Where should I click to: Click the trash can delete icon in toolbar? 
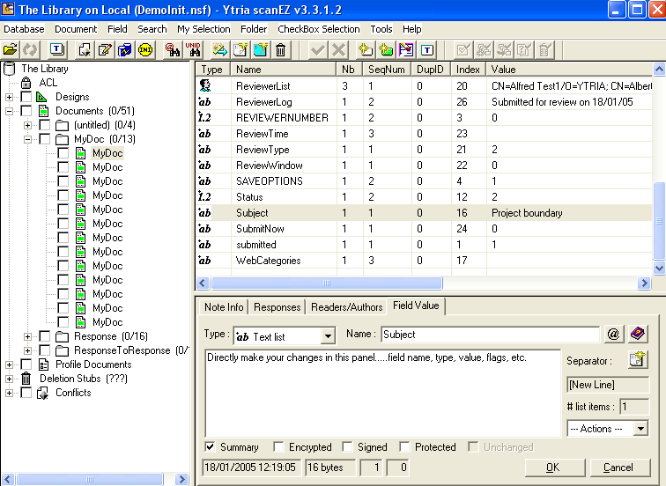[x=280, y=49]
